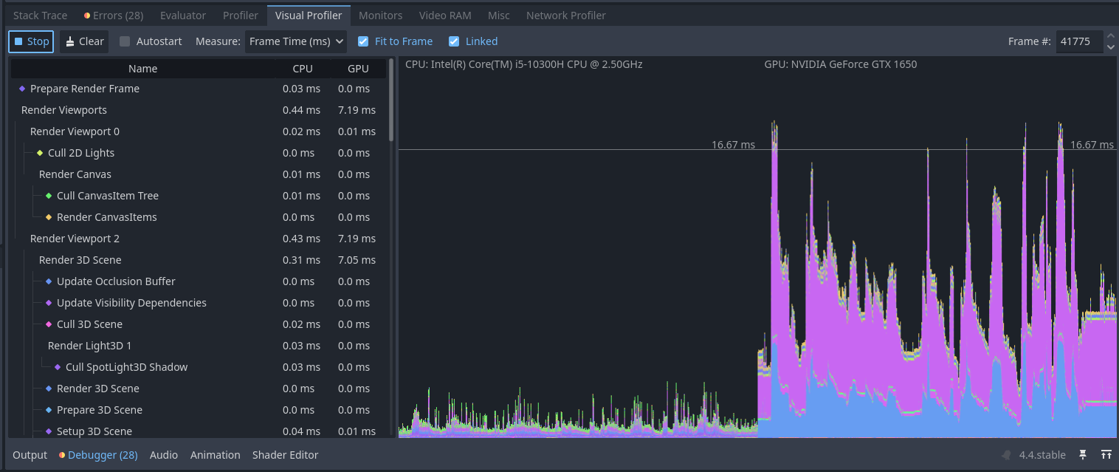
Task: Click the pink diamond beside Cull 3D Scene
Action: (49, 324)
